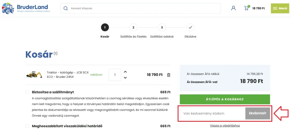Viewport: 291px width, 130px height.
Task: Focus the Van kedvezmény kódom field
Action: [x=213, y=113]
